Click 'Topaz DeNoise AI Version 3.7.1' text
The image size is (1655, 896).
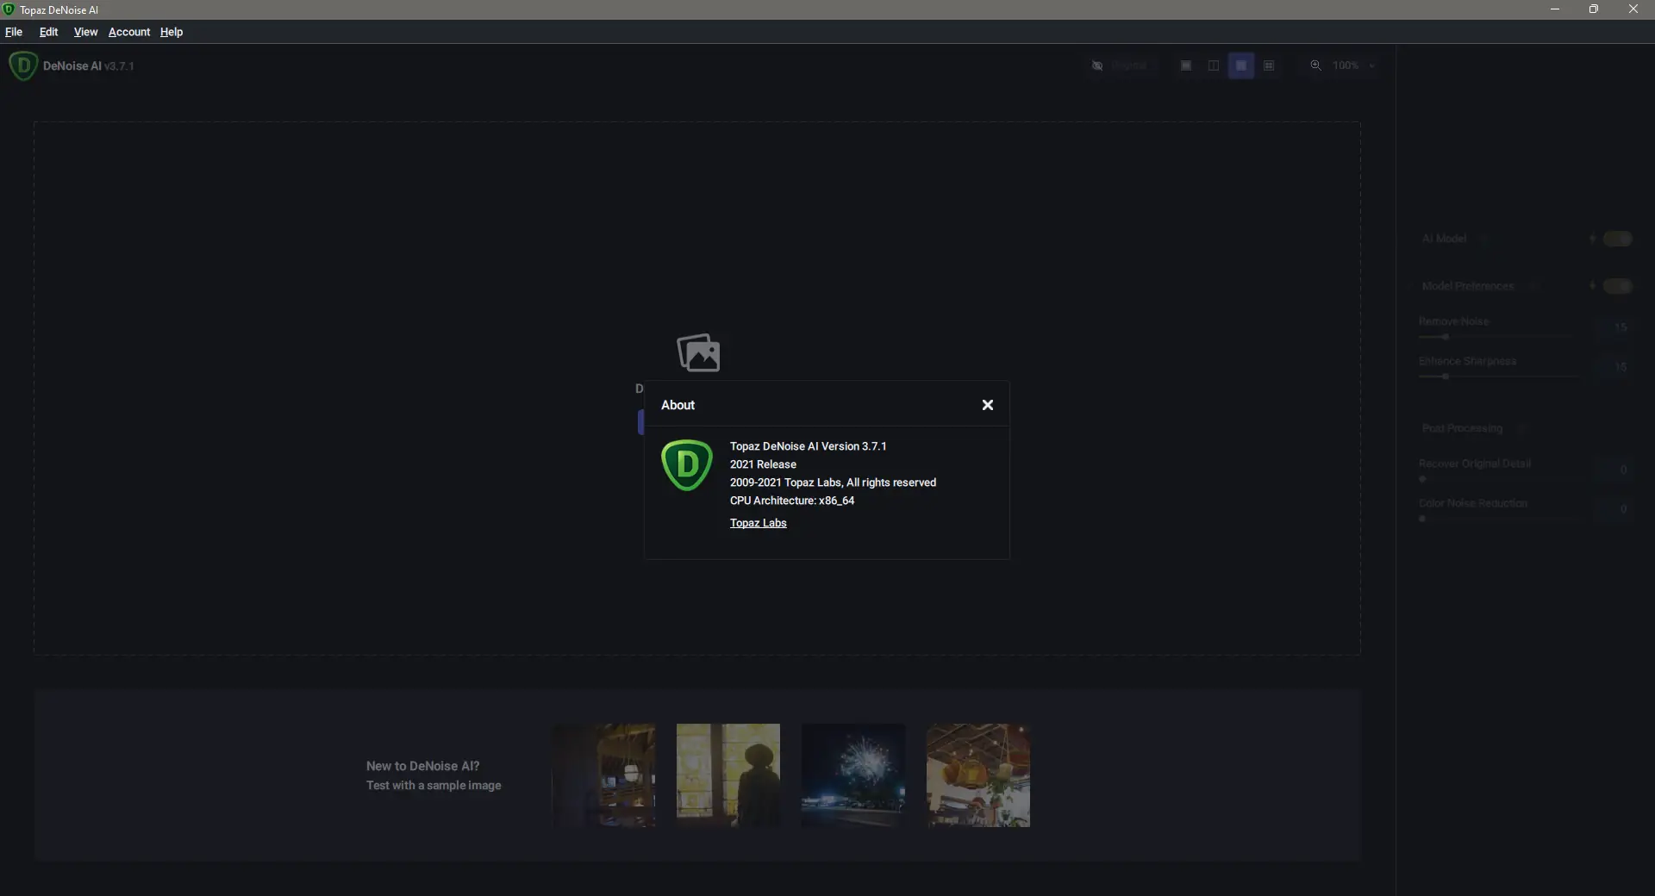(x=808, y=446)
